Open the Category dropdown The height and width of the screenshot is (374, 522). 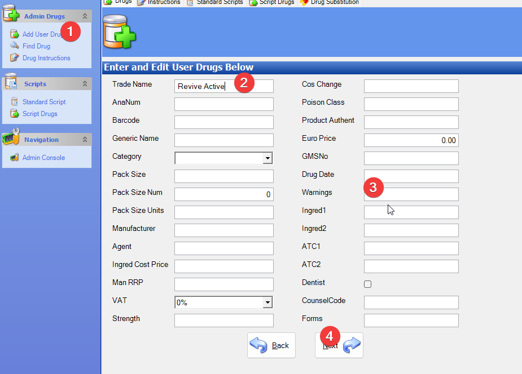click(267, 158)
